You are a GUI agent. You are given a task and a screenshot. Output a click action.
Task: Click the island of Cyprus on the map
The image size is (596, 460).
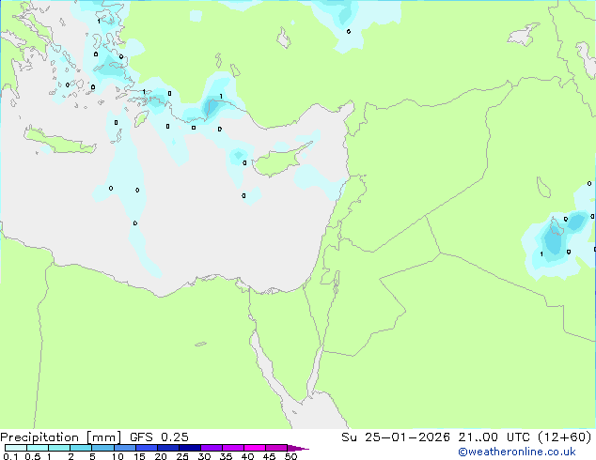279,161
